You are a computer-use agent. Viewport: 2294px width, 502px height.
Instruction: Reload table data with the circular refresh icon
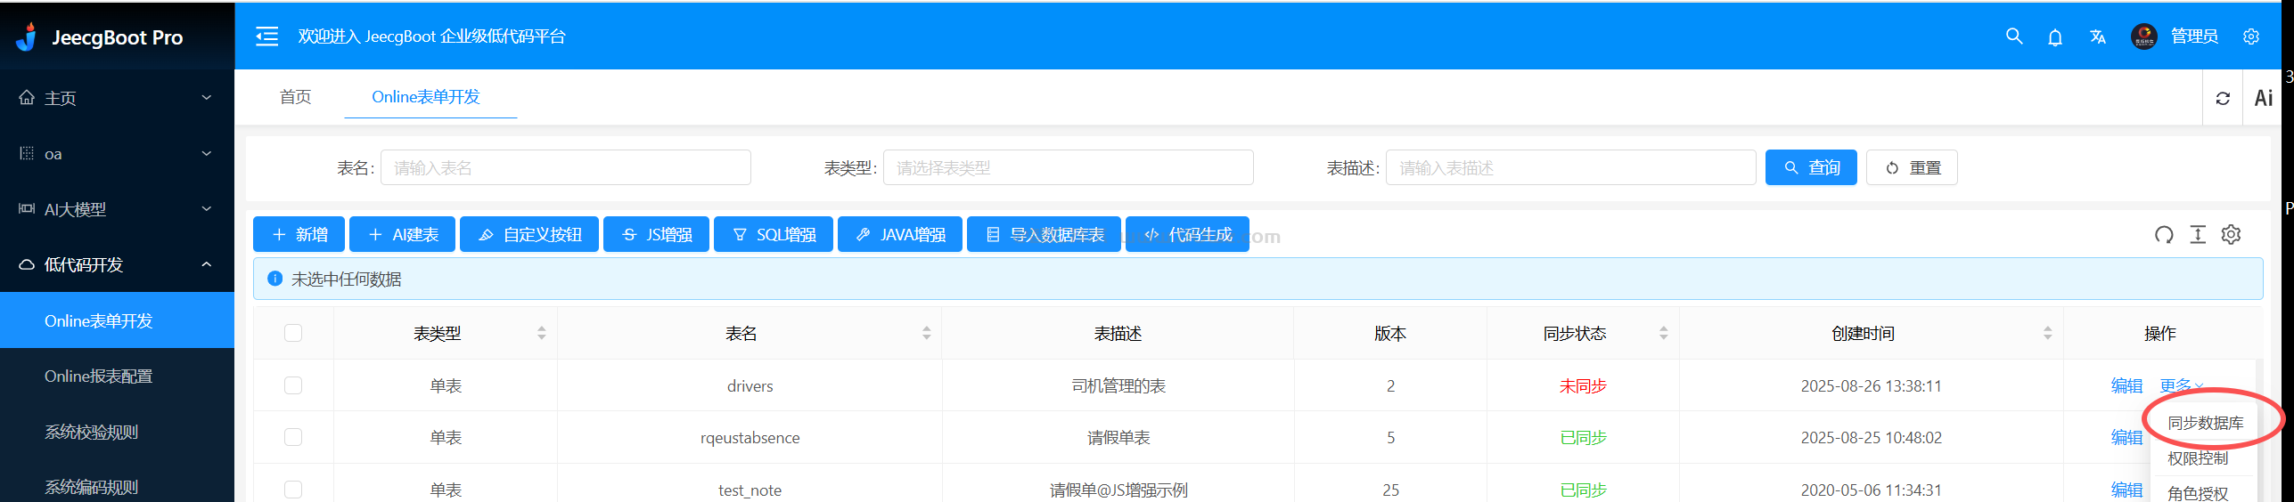(2163, 235)
